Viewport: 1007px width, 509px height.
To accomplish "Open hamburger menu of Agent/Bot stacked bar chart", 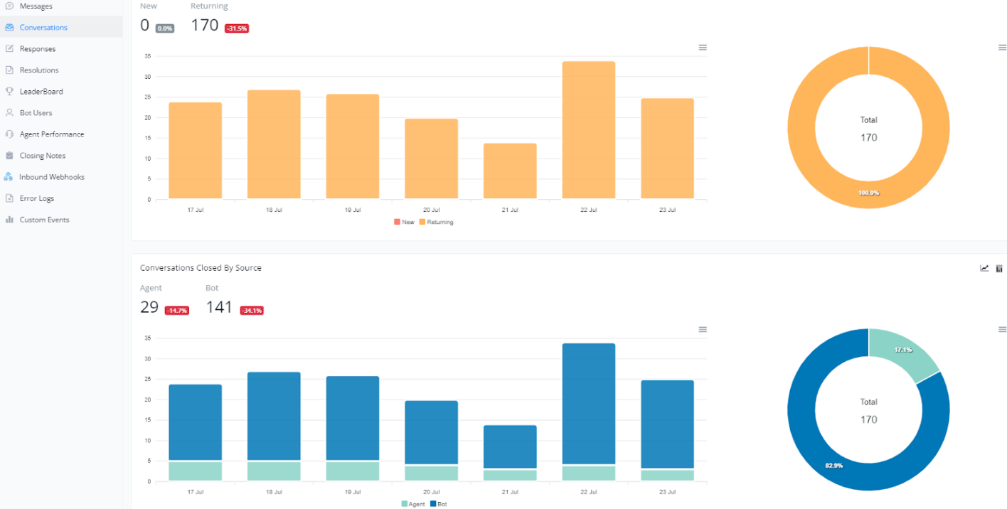I will pos(703,330).
